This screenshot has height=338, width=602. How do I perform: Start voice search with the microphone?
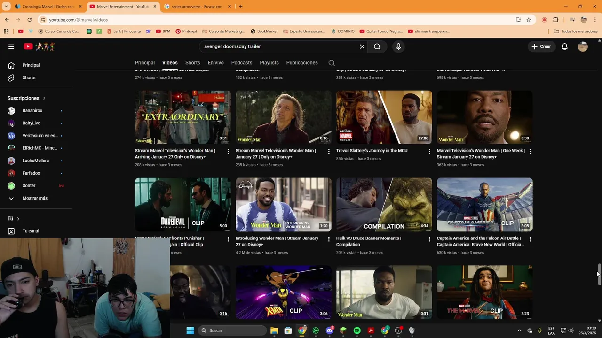coord(398,46)
